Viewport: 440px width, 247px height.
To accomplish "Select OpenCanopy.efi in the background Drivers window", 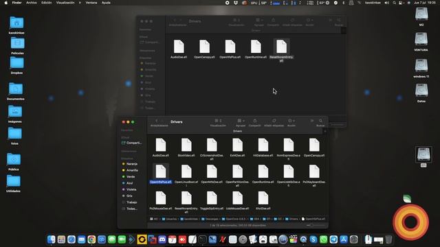I will click(204, 47).
